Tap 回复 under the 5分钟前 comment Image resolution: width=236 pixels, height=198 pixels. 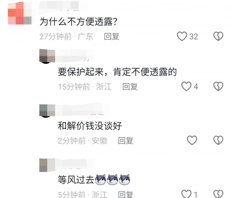pyautogui.click(x=126, y=194)
